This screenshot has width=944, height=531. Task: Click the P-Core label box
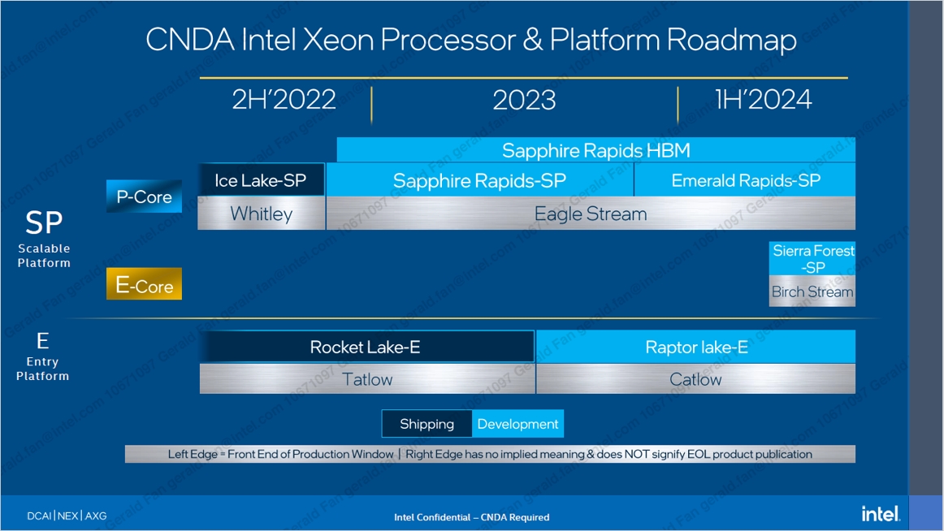tap(144, 196)
